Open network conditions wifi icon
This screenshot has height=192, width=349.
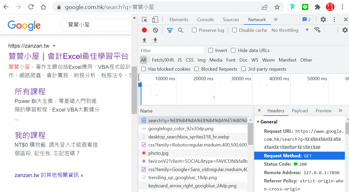317,30
